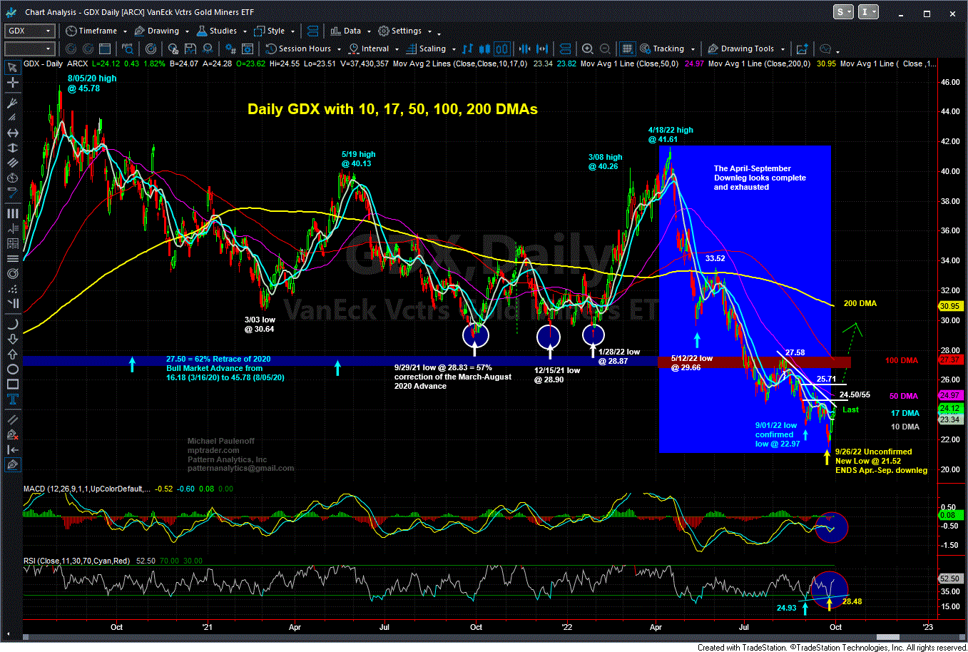968x652 pixels.
Task: Select the Text drawing tool
Action: (x=12, y=399)
